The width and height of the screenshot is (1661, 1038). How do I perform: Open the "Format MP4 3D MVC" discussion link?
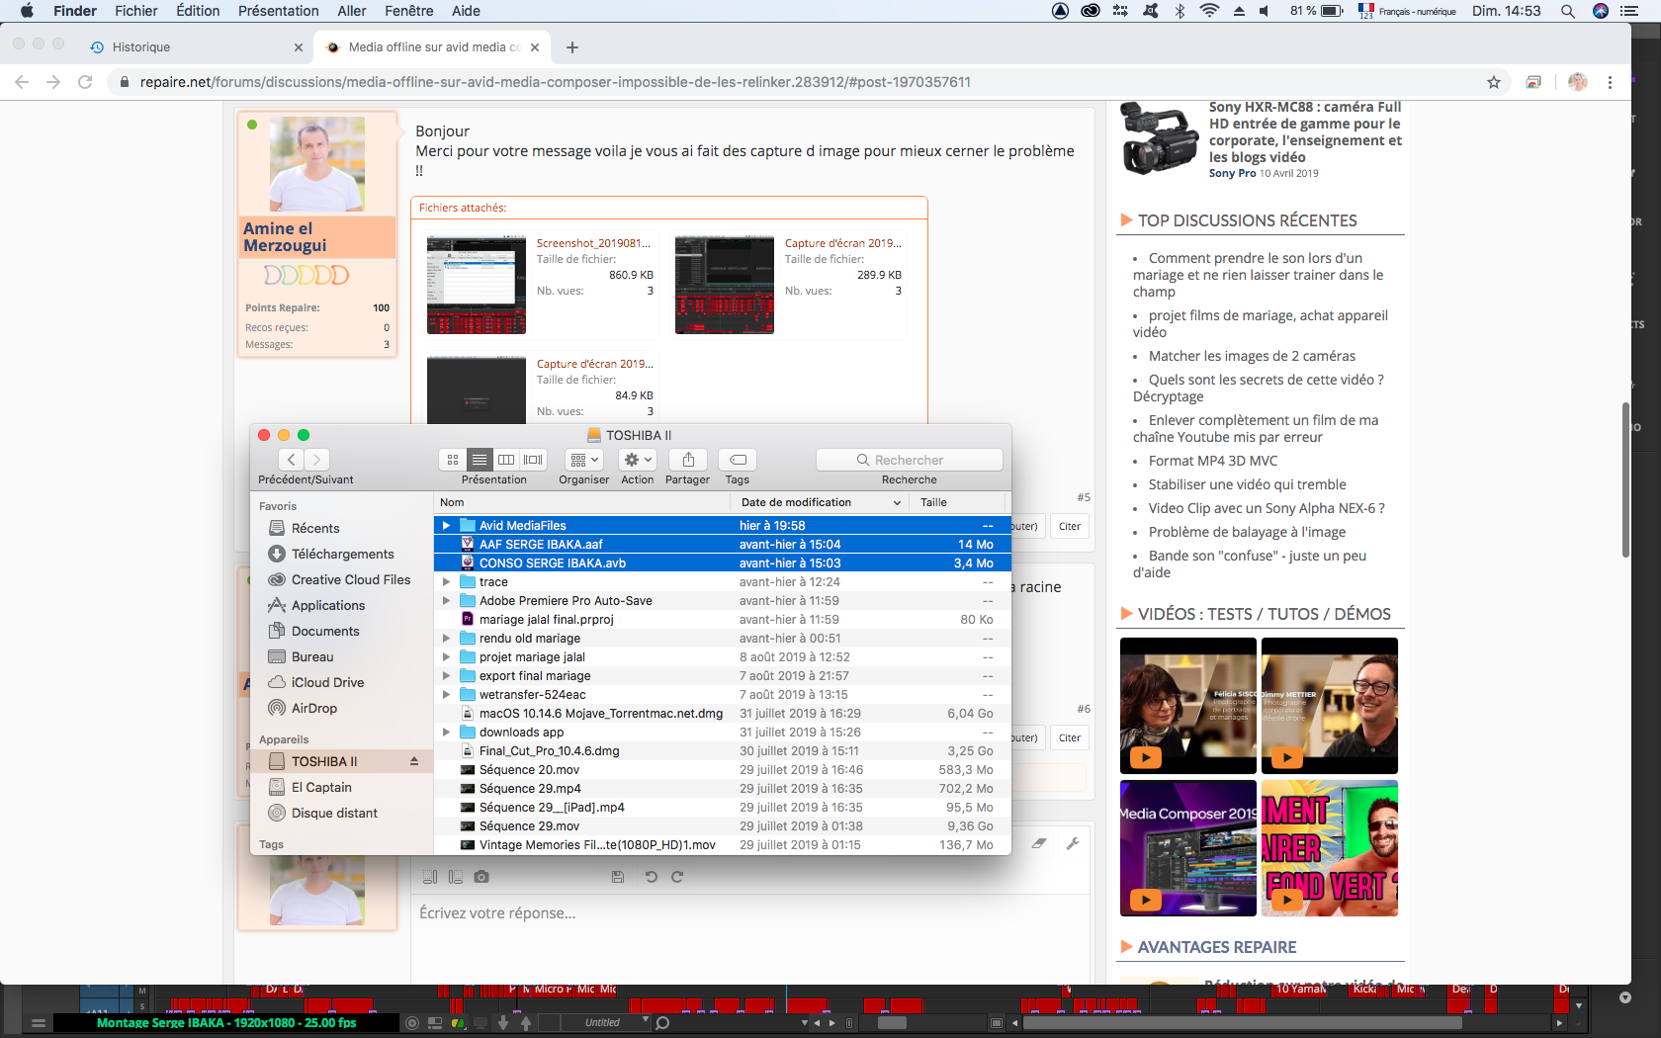coord(1212,461)
